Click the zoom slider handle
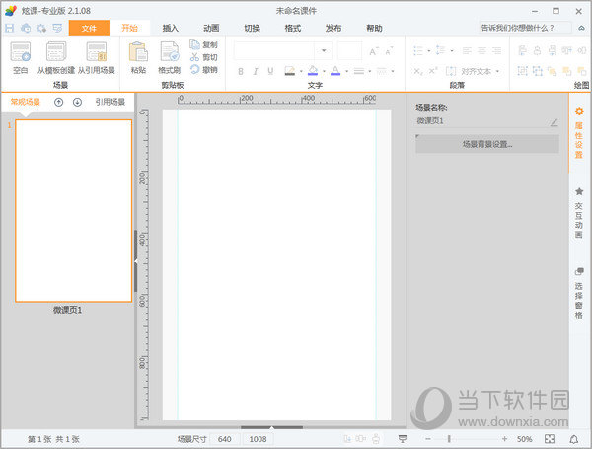This screenshot has height=449, width=592. [449, 439]
